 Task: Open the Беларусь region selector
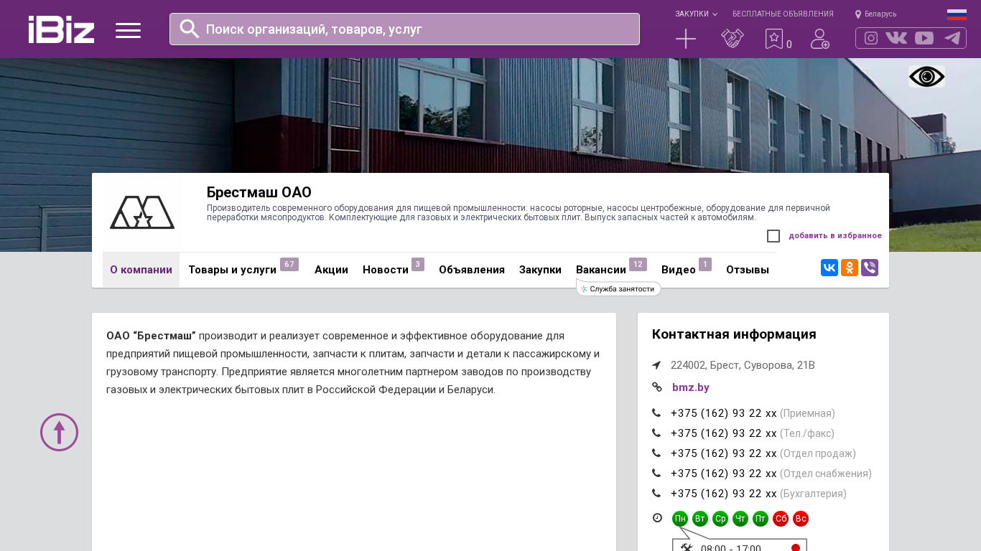875,14
